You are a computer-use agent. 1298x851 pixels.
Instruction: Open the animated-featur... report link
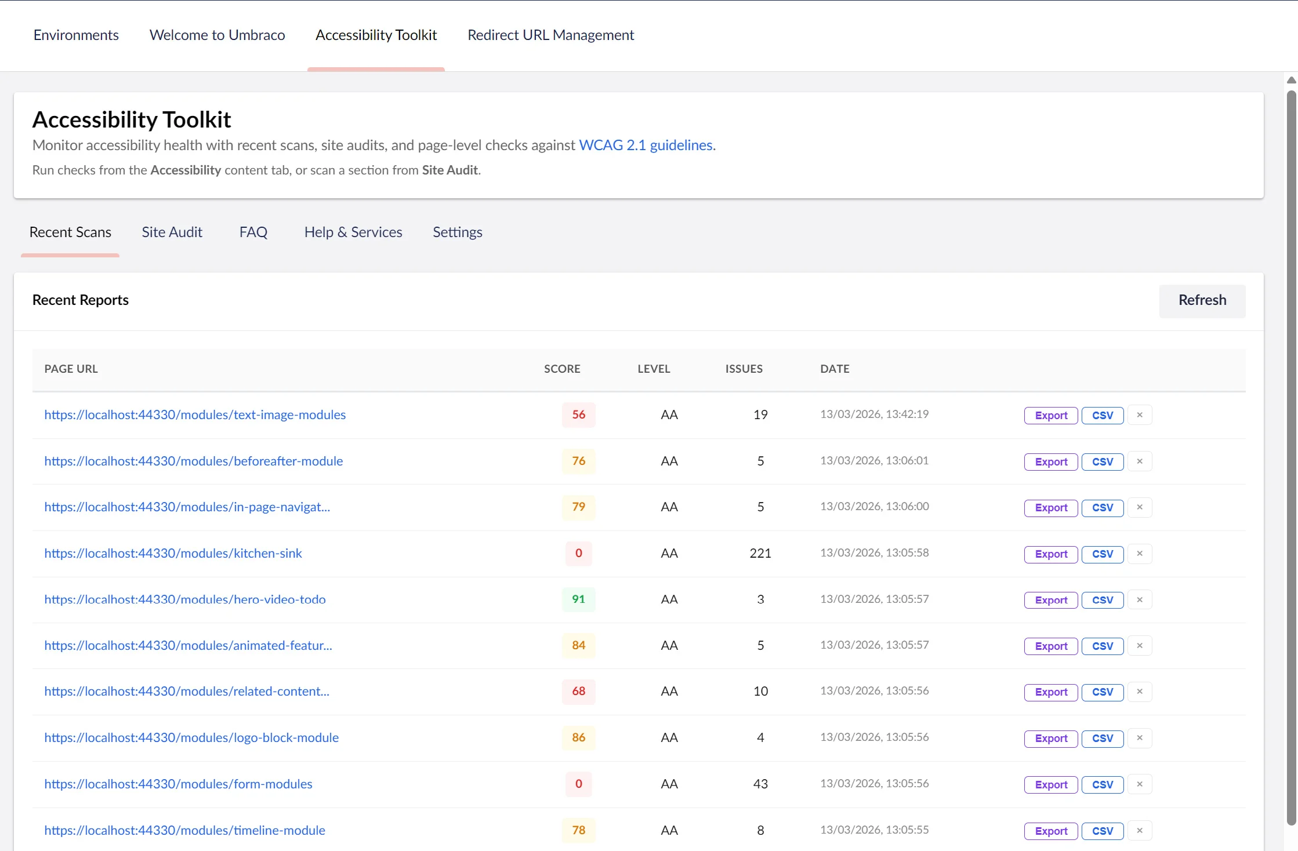pos(188,645)
